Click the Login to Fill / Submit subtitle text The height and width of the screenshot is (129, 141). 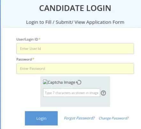pos(75,22)
